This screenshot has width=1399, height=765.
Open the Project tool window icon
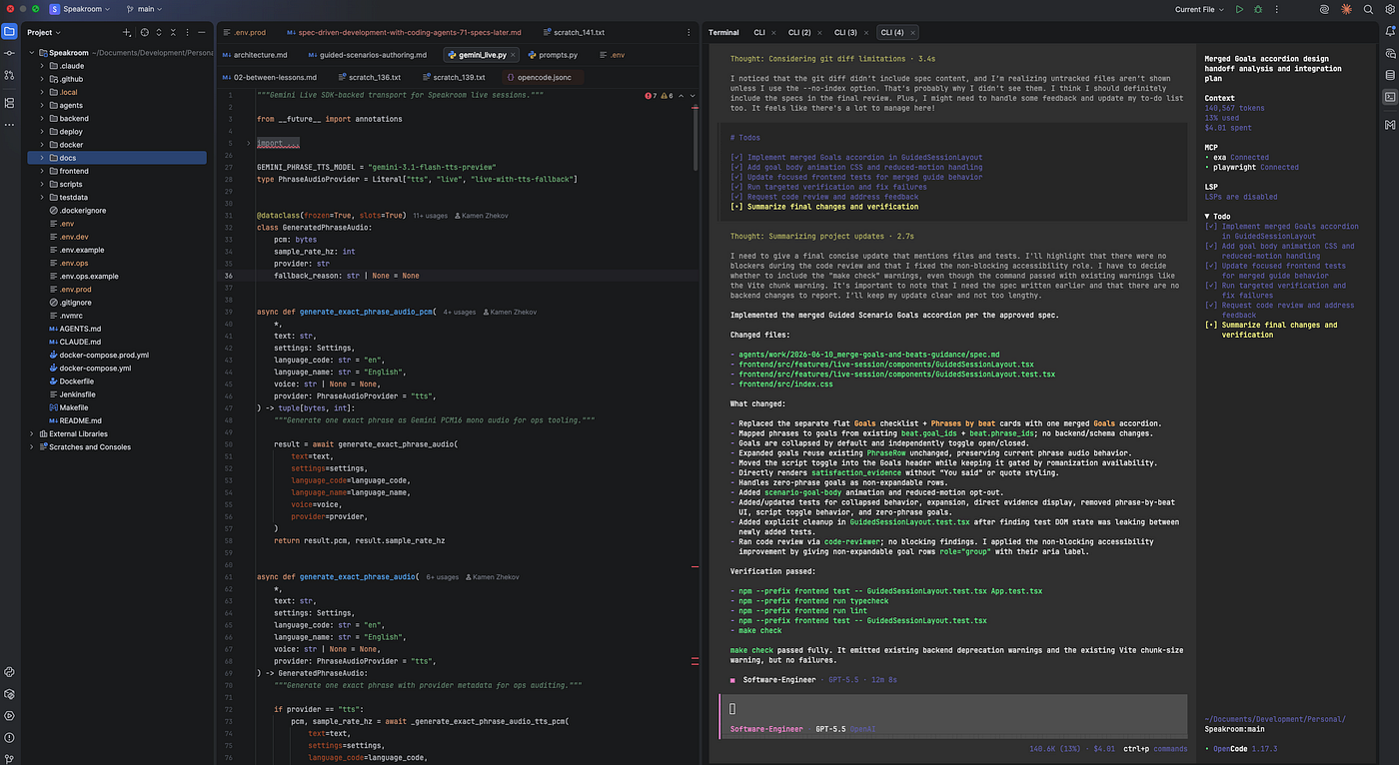(x=9, y=32)
